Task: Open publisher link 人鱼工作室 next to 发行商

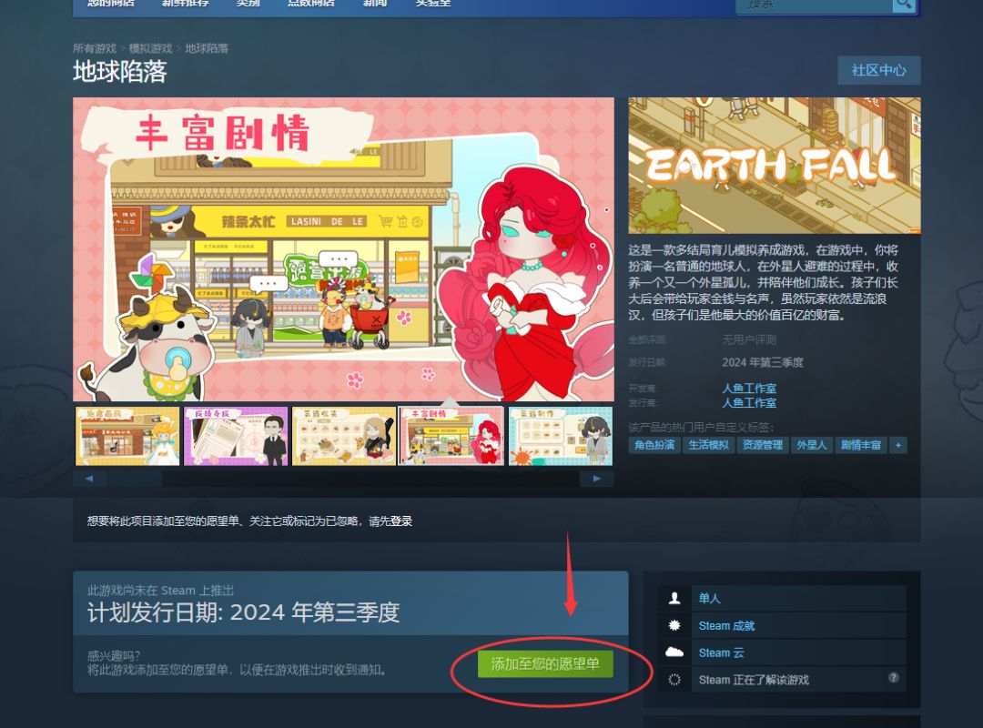Action: click(749, 402)
